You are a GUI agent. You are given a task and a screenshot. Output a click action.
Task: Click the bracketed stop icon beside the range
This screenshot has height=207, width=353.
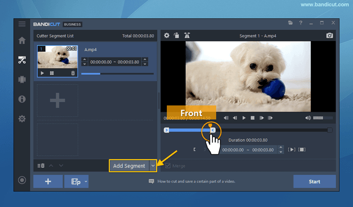pyautogui.click(x=302, y=149)
